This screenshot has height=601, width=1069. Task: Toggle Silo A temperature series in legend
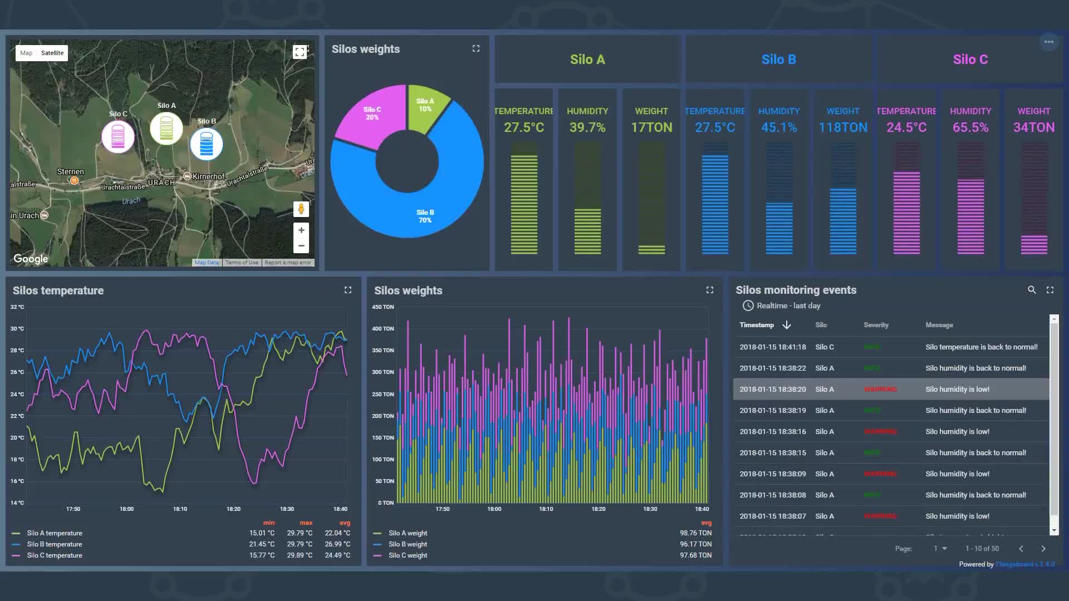coord(54,533)
